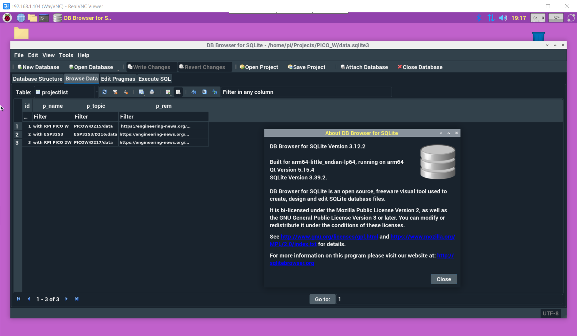This screenshot has width=577, height=336.
Task: Open the font format icon in toolbar
Action: [194, 92]
